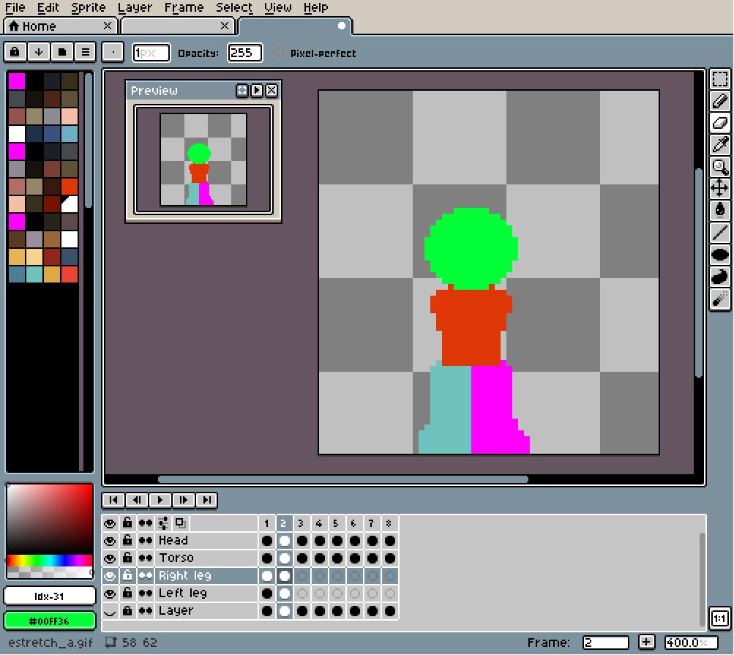The width and height of the screenshot is (734, 655).
Task: Select the Left leg layer name
Action: (182, 594)
